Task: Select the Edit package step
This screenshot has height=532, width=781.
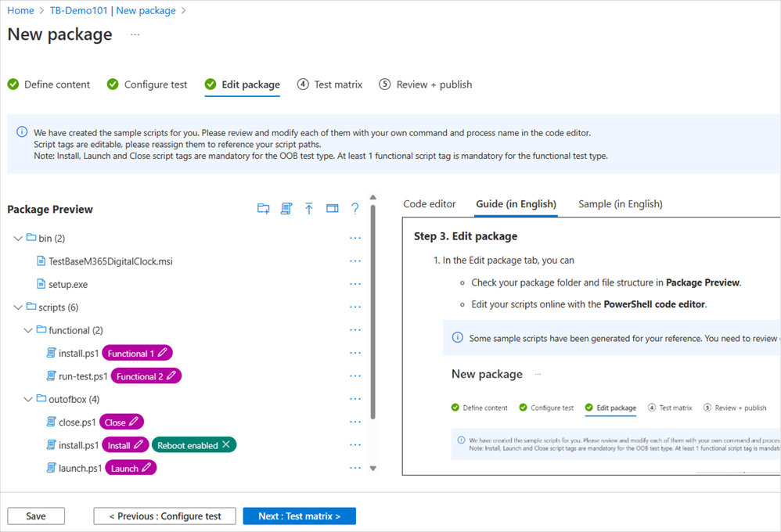Action: click(243, 84)
